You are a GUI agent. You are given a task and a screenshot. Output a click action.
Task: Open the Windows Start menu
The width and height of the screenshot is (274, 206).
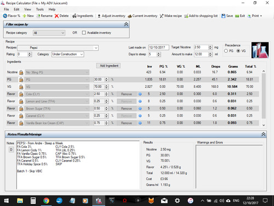[x=6, y=201]
